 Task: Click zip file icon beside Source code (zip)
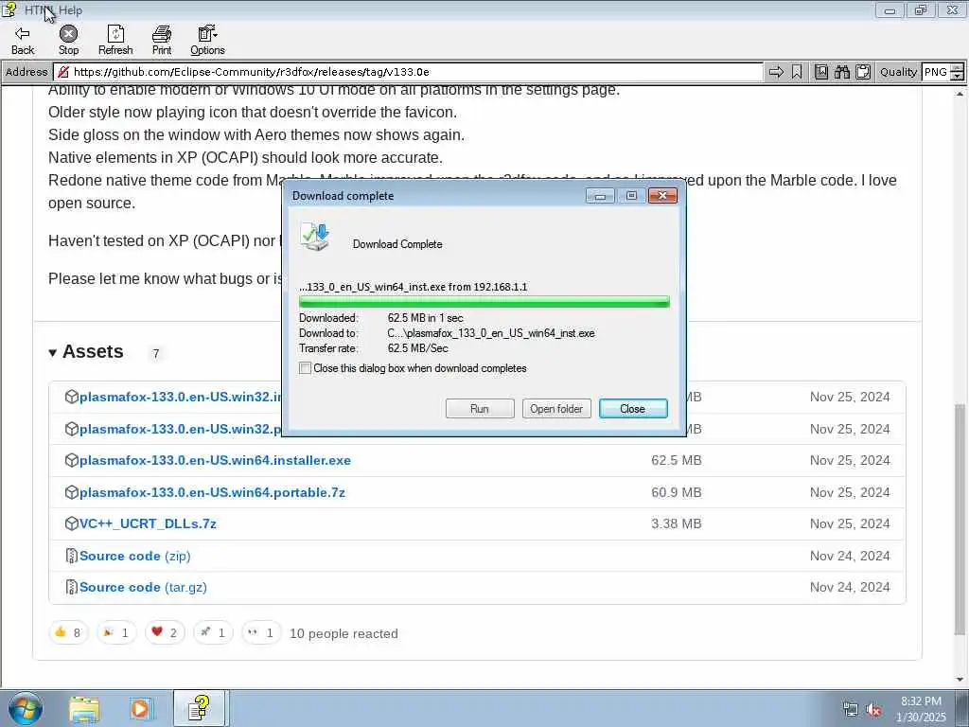coord(72,556)
